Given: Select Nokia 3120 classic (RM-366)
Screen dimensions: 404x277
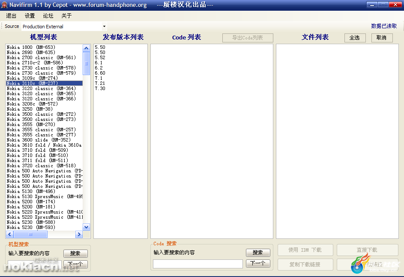Looking at the screenshot, I should coord(44,99).
